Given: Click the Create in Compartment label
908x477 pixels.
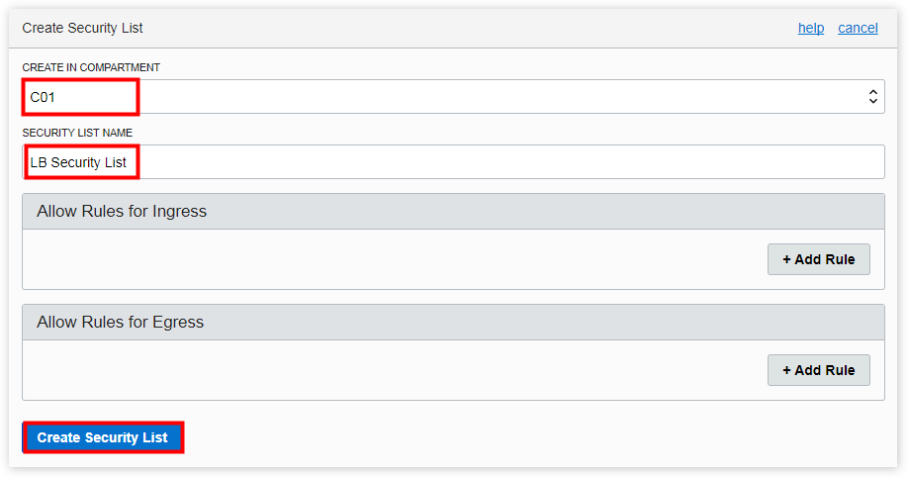Looking at the screenshot, I should click(91, 67).
